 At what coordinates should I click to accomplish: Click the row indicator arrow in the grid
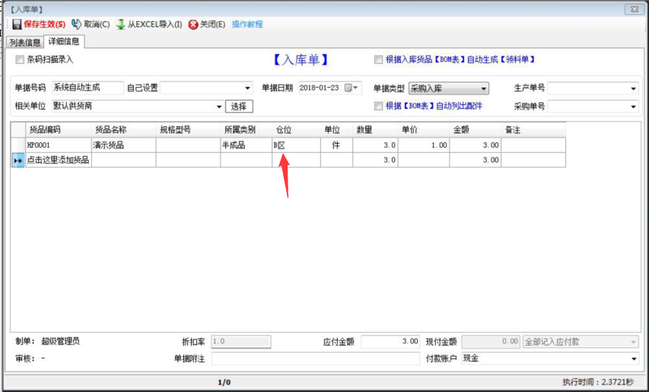point(17,161)
